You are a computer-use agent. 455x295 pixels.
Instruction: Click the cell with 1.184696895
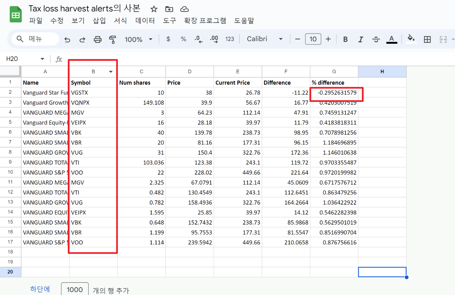(x=334, y=143)
